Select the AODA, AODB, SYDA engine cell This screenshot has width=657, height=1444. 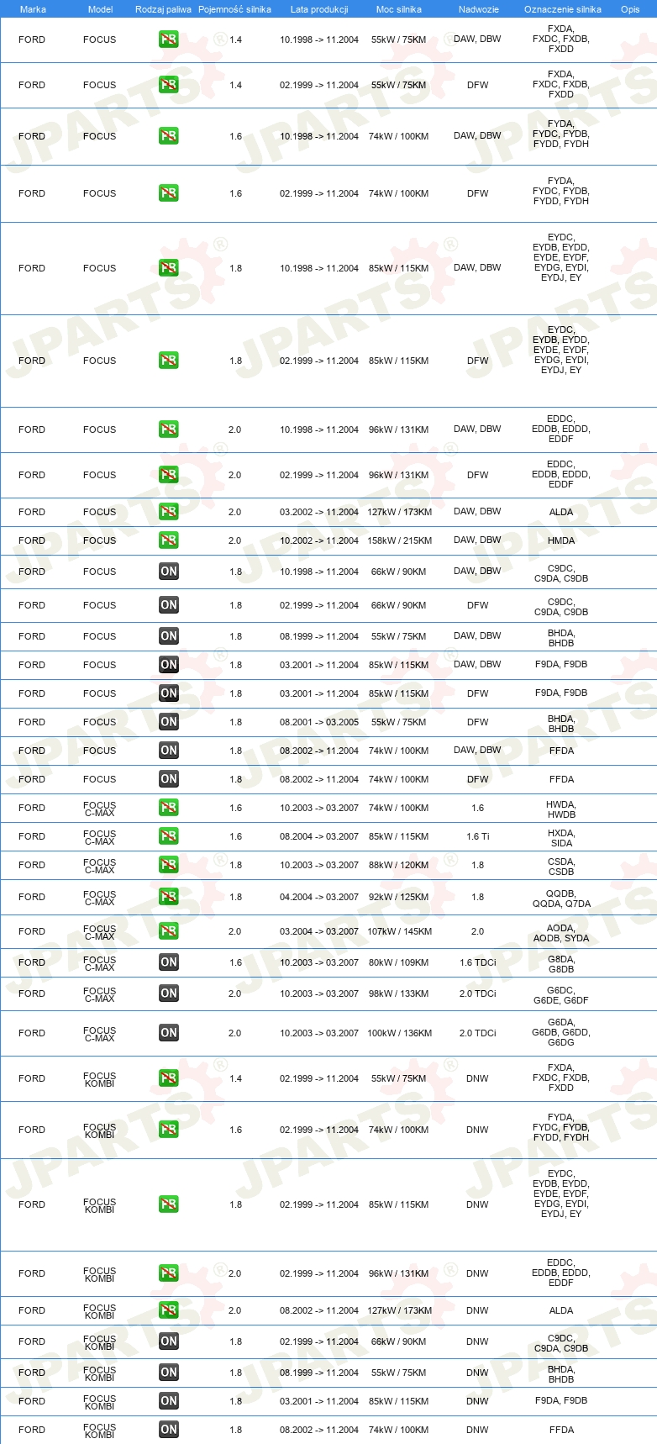561,933
